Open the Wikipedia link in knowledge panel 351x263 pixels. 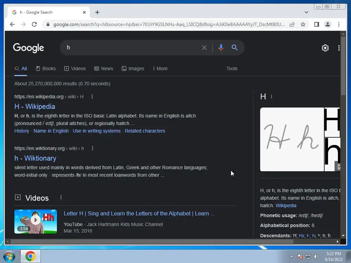click(286, 205)
